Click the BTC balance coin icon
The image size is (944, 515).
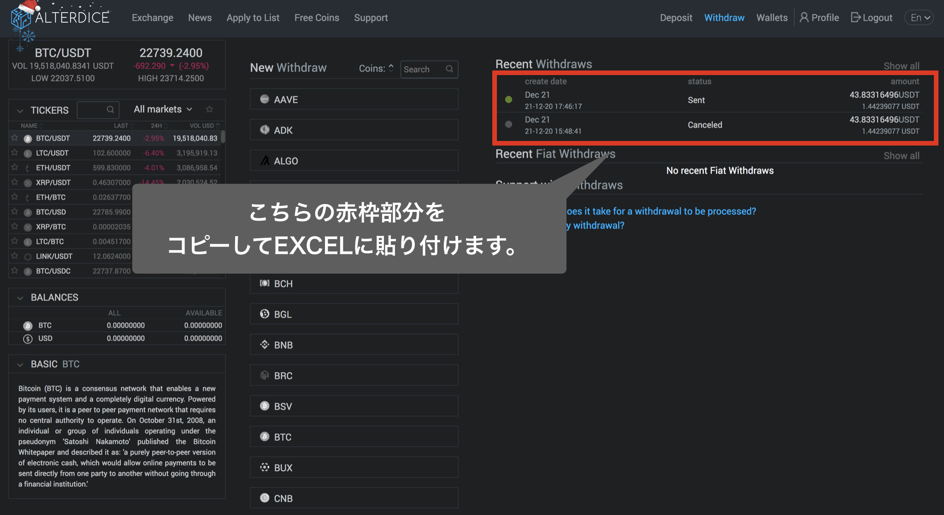[28, 326]
